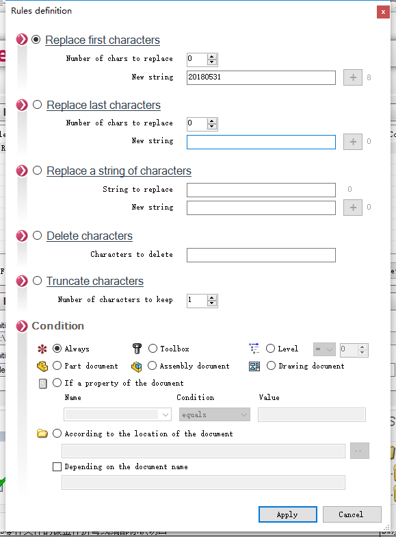Viewport: 396px width, 537px height.
Task: Click the Level hierarchy icon
Action: click(x=254, y=348)
